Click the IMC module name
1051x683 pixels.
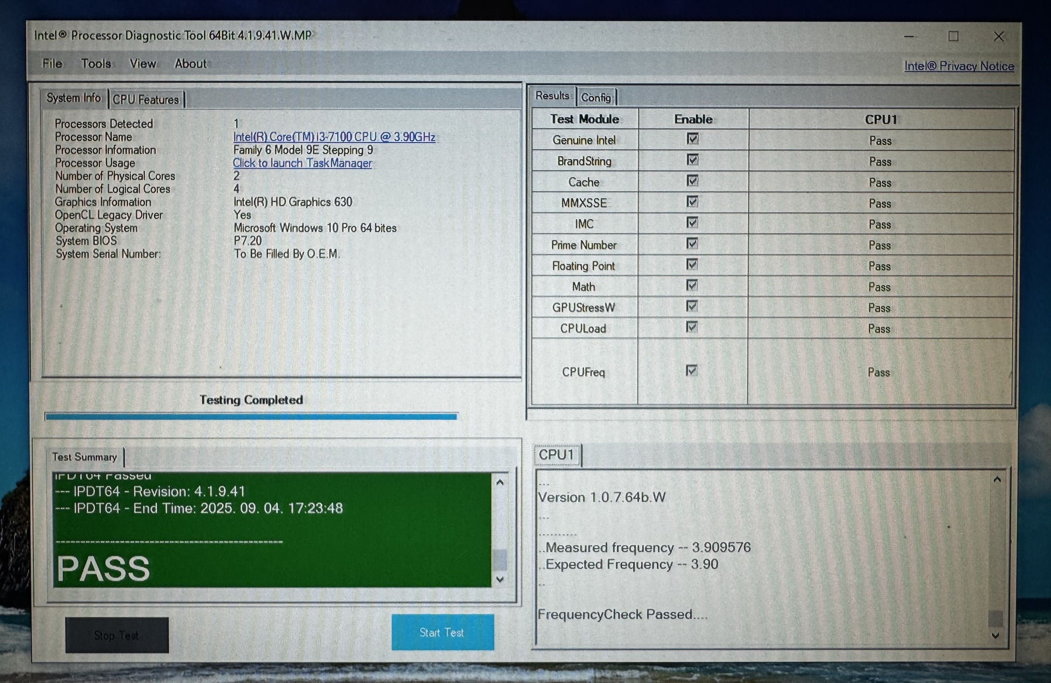[584, 224]
